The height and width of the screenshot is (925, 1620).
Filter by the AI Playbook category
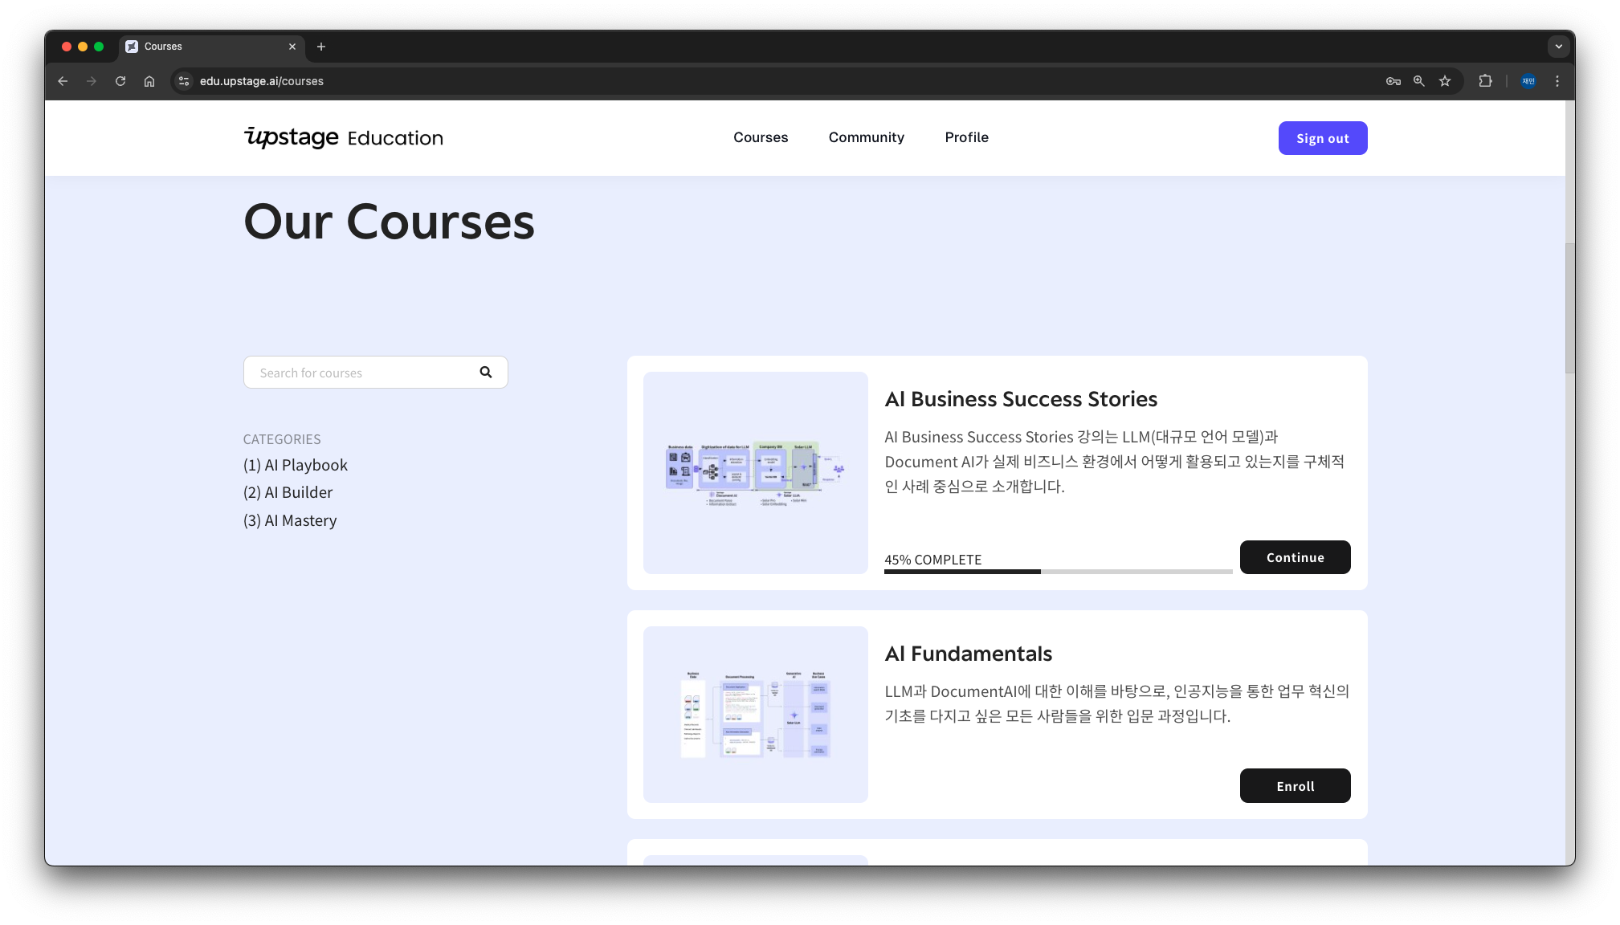pos(296,465)
